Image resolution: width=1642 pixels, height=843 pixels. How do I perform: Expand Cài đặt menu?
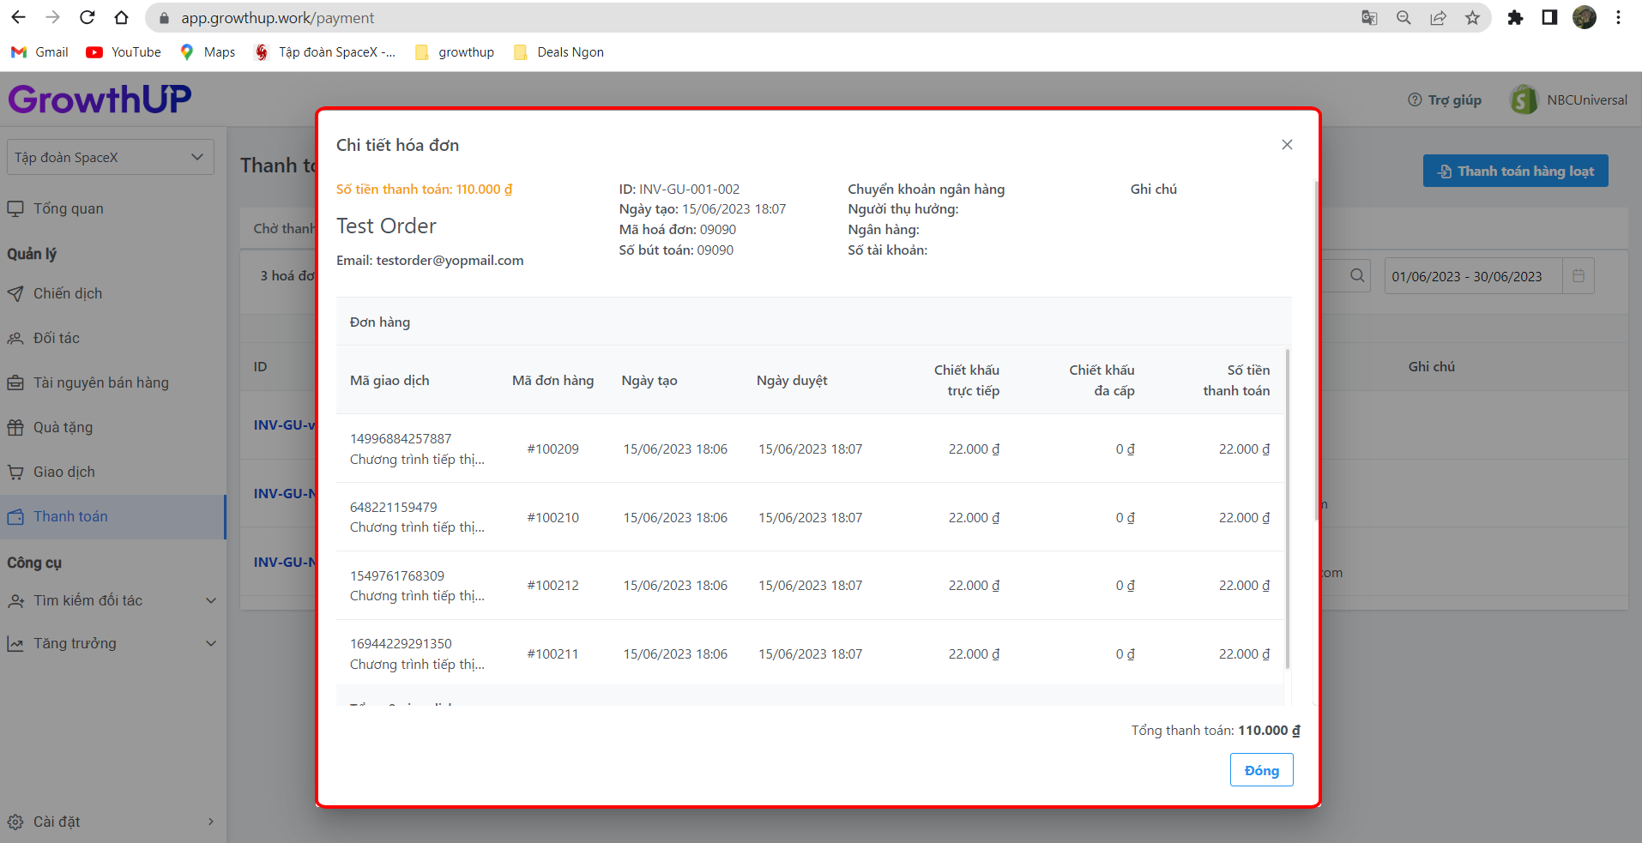tap(112, 822)
